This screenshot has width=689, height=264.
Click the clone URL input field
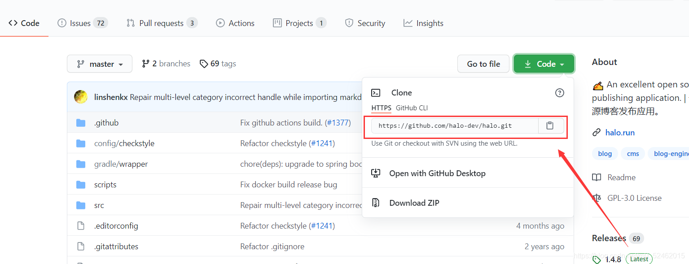click(x=455, y=126)
